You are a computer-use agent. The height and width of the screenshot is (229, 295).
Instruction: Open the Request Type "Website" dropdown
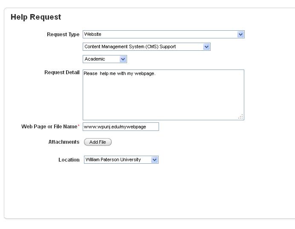pos(160,35)
